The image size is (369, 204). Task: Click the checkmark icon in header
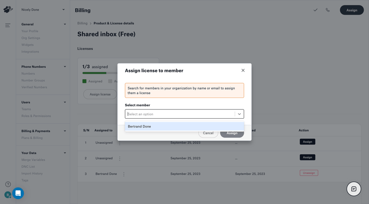click(x=315, y=10)
